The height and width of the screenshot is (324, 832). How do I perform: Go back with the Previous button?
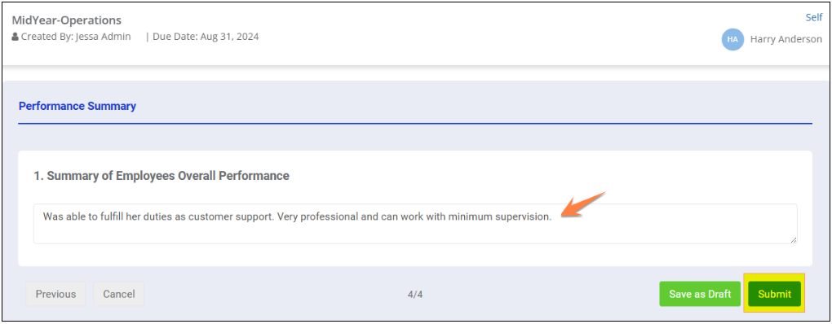coord(55,294)
